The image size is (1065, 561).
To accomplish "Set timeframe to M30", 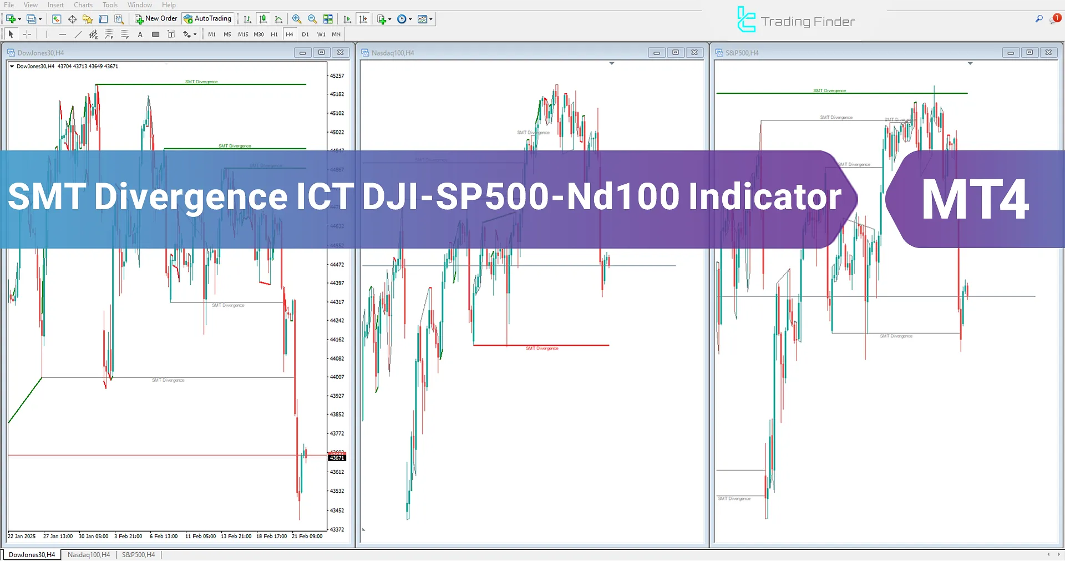I will [258, 34].
